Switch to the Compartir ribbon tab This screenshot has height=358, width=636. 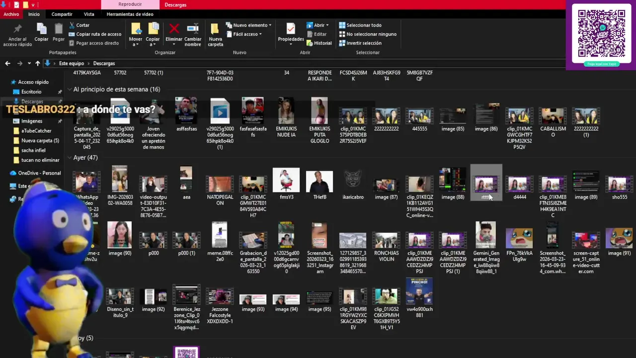(62, 14)
